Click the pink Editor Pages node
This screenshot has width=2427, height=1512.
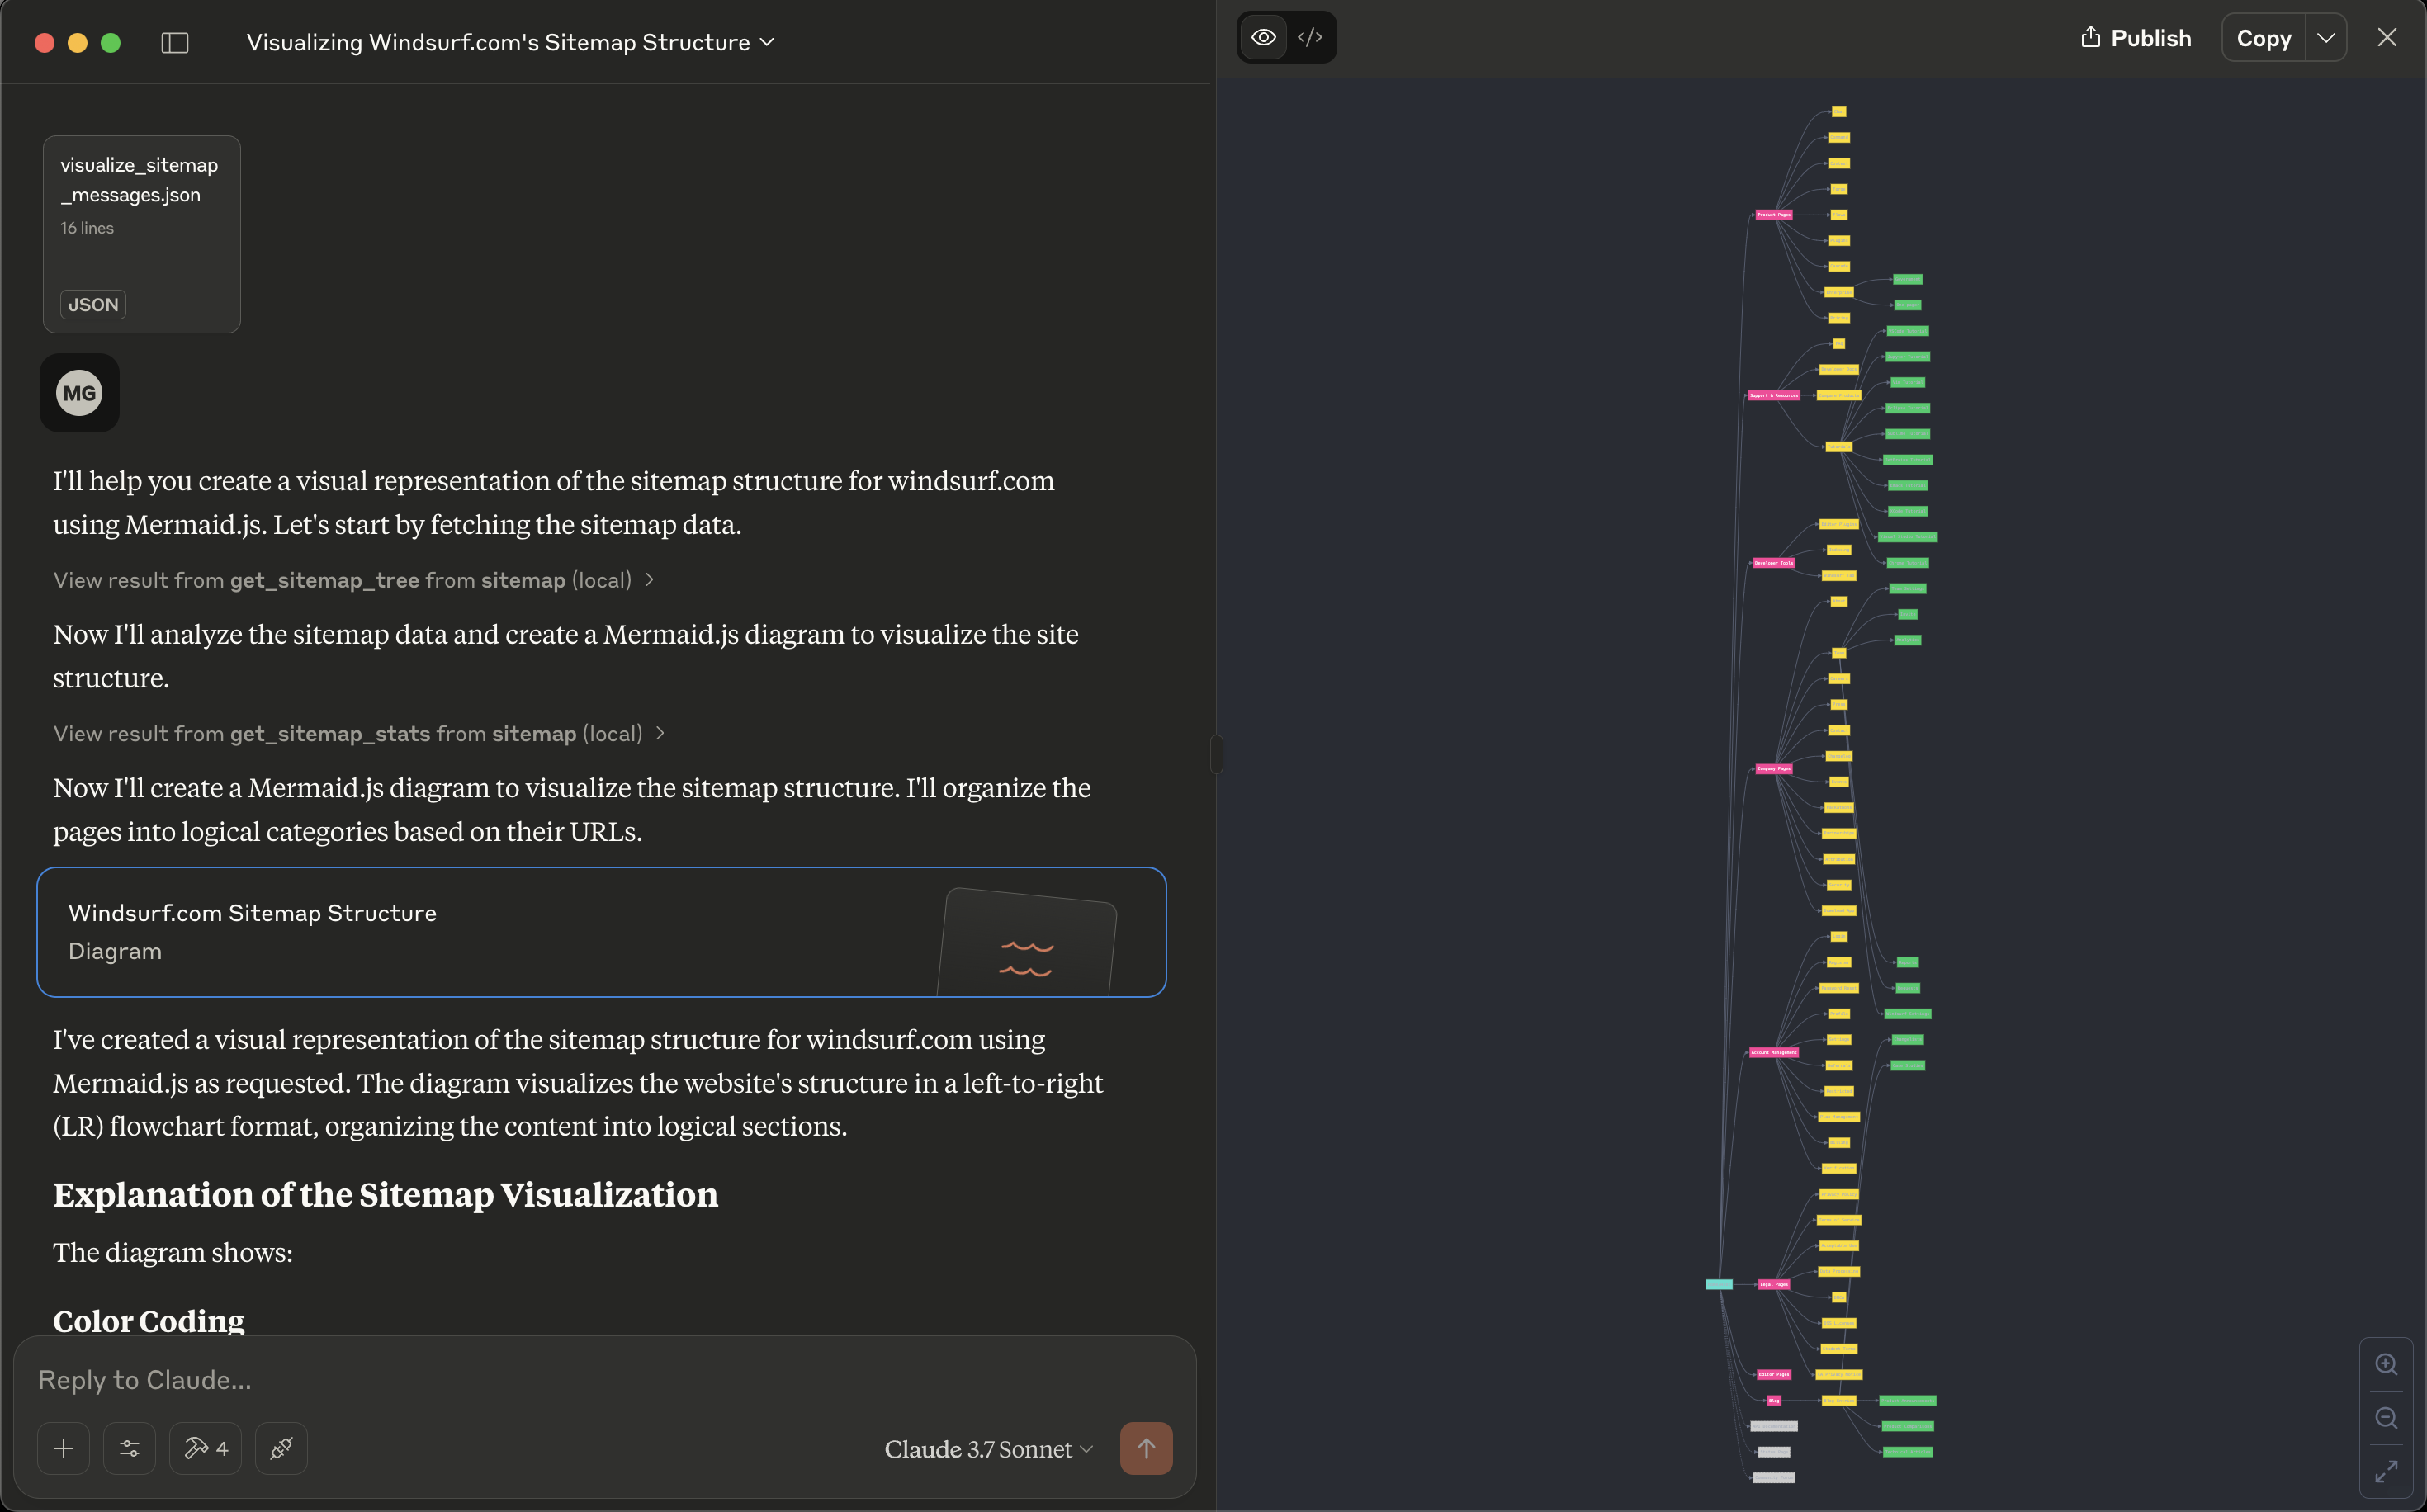pos(1774,1375)
